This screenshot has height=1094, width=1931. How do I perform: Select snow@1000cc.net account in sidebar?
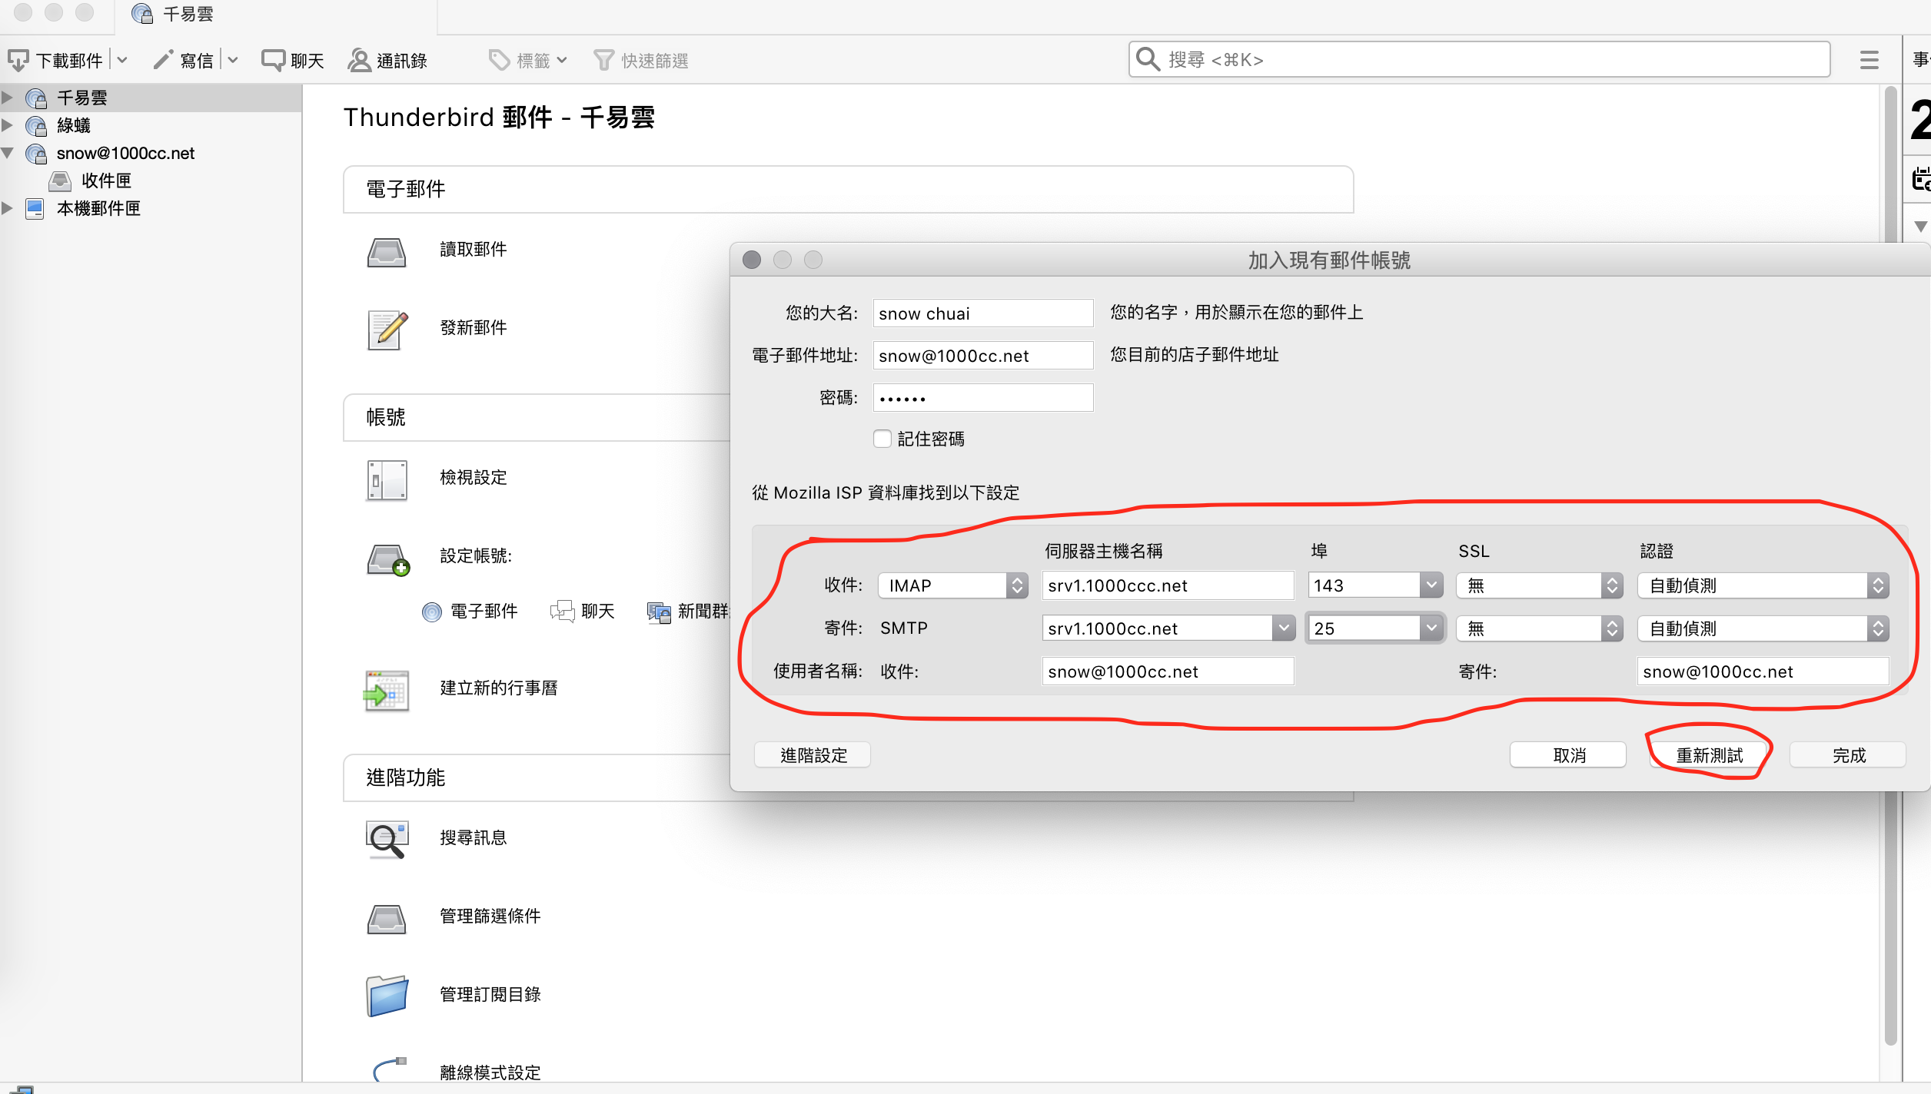(151, 153)
